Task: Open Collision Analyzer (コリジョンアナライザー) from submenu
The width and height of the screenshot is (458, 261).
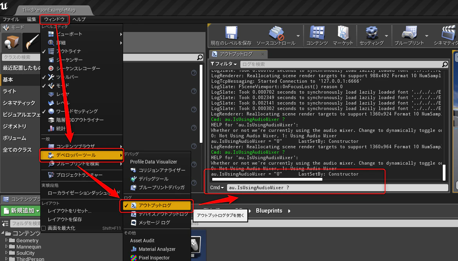Action: [162, 170]
